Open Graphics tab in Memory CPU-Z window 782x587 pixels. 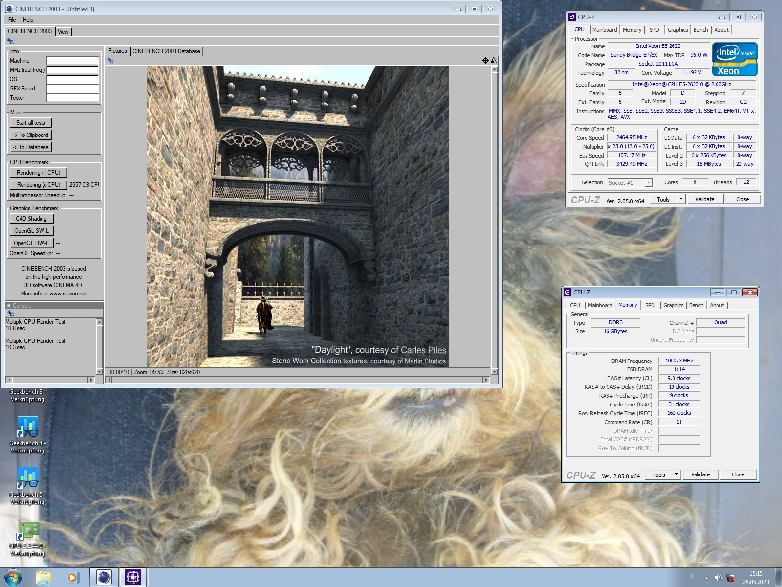point(673,305)
